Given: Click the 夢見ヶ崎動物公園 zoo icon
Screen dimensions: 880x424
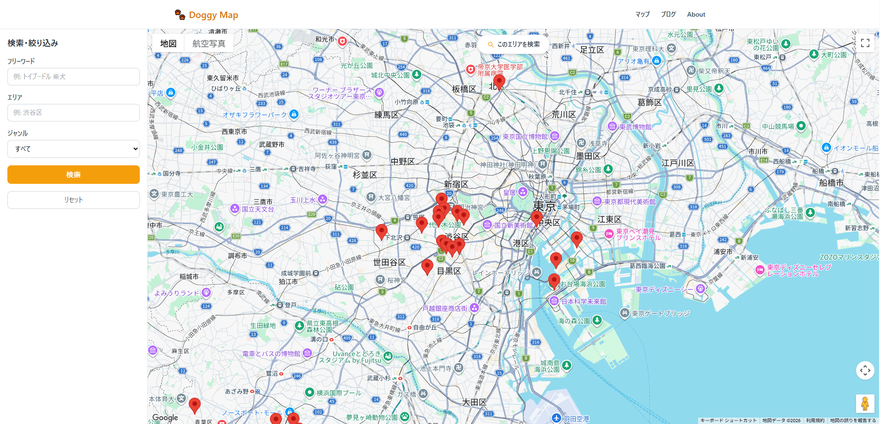Looking at the screenshot, I should [405, 417].
